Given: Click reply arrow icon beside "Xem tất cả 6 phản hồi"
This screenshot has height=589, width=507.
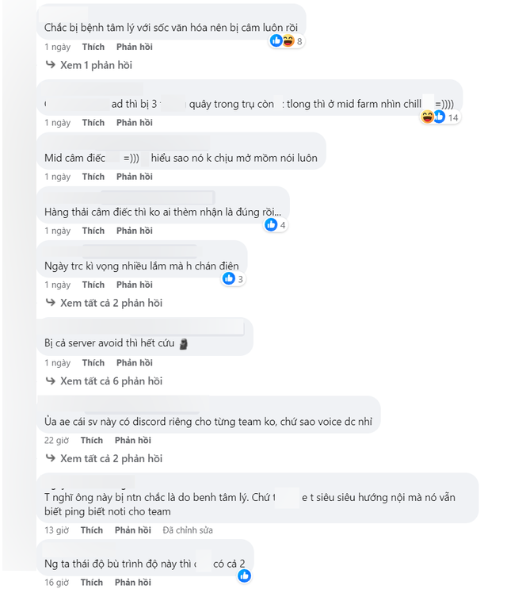Looking at the screenshot, I should click(x=51, y=381).
